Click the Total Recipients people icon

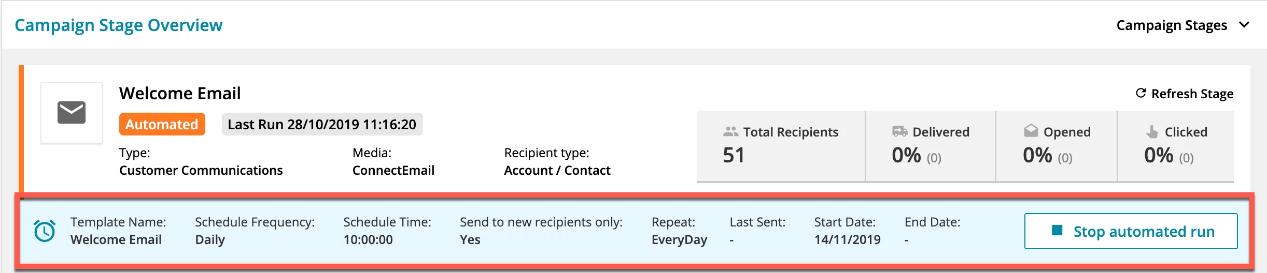pos(730,132)
